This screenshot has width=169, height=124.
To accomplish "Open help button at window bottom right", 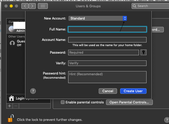I will click(x=167, y=120).
